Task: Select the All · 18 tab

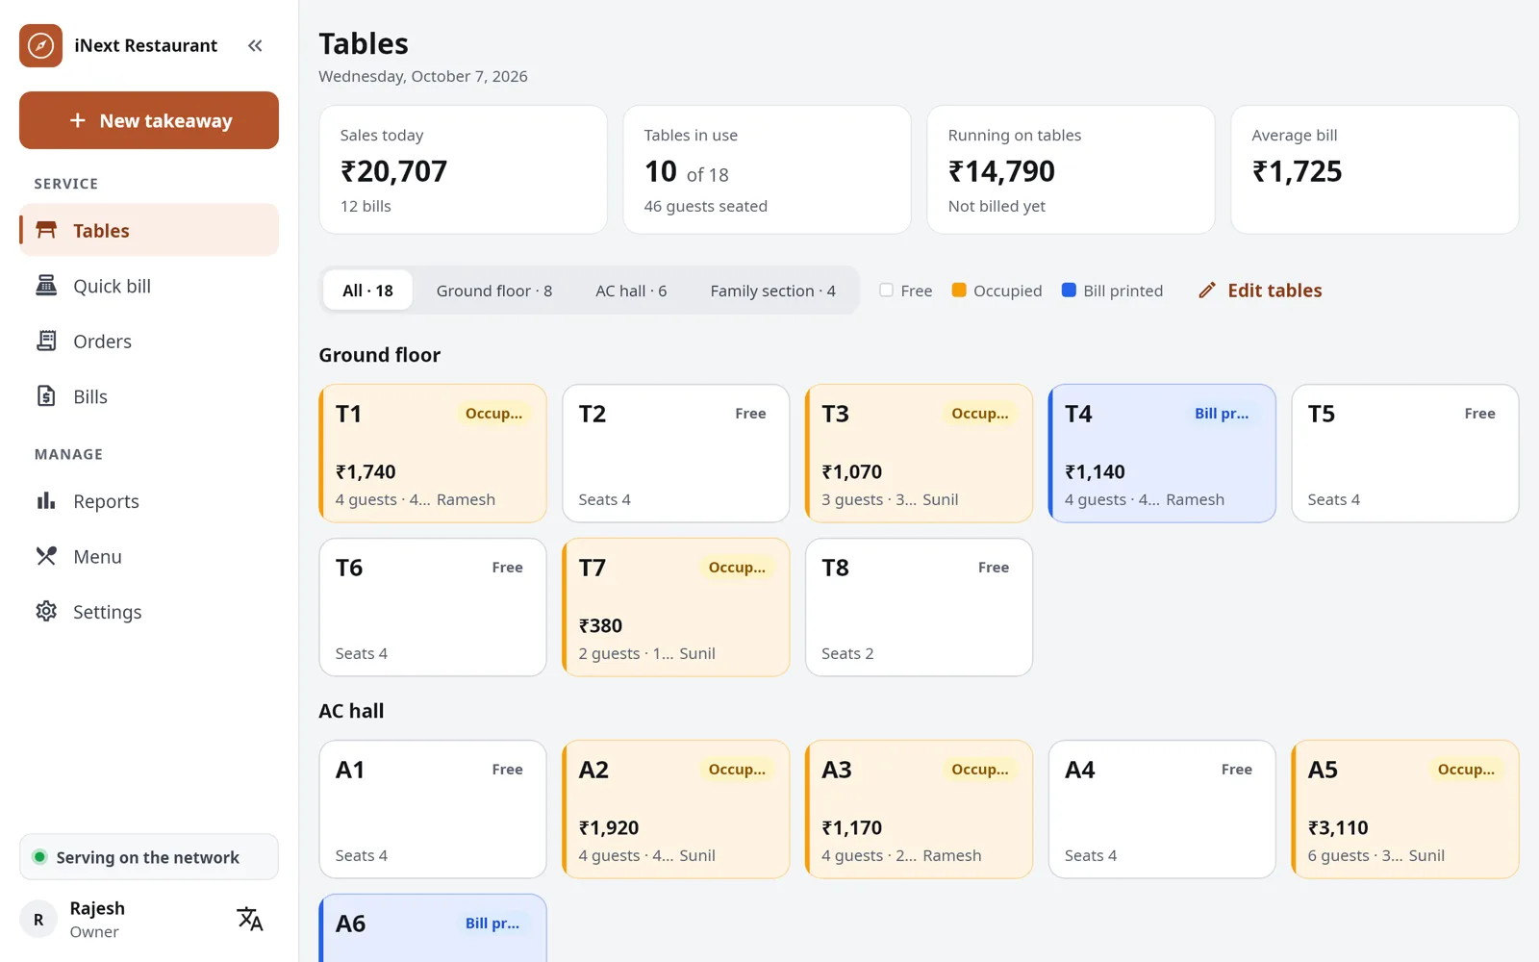Action: (367, 291)
